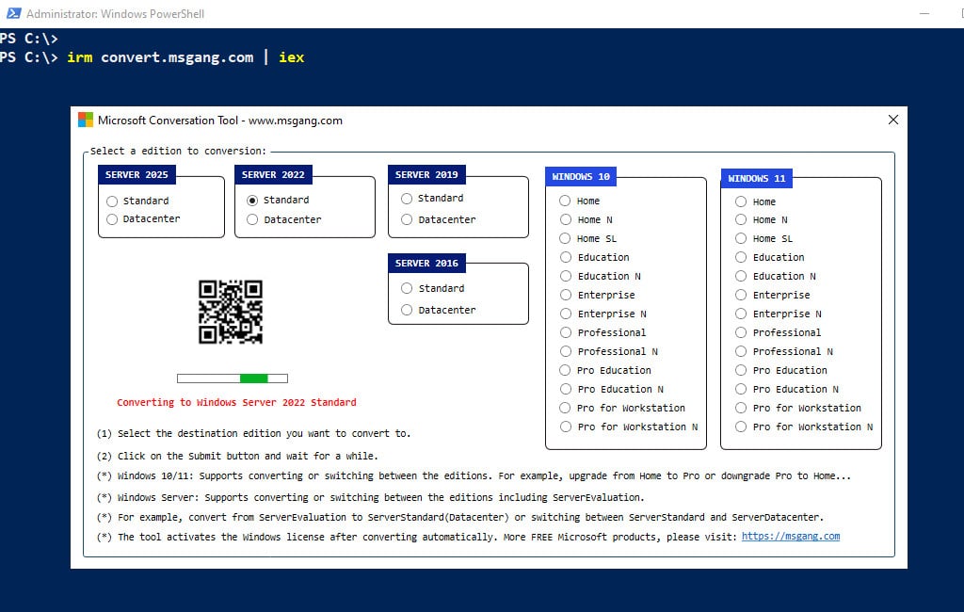
Task: Click the SERVER 2025 group header
Action: (x=137, y=175)
